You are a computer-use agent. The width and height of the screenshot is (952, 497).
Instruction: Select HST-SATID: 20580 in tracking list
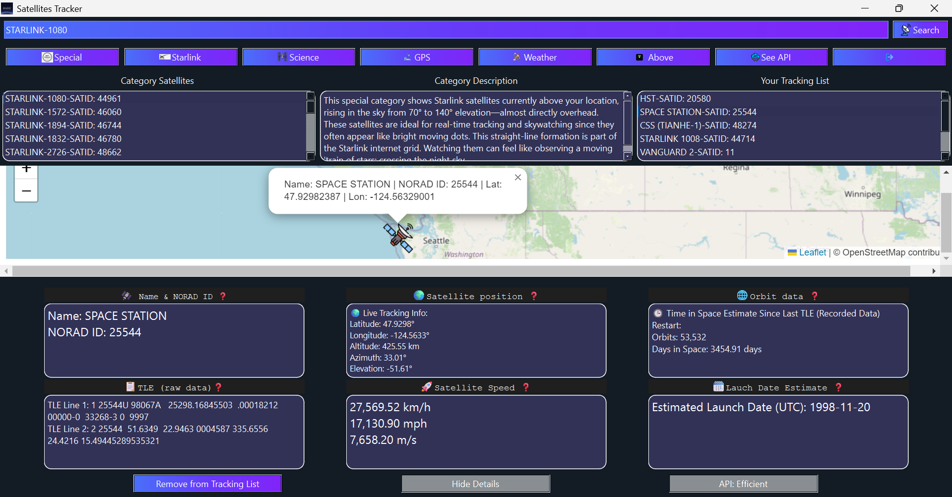(789, 99)
